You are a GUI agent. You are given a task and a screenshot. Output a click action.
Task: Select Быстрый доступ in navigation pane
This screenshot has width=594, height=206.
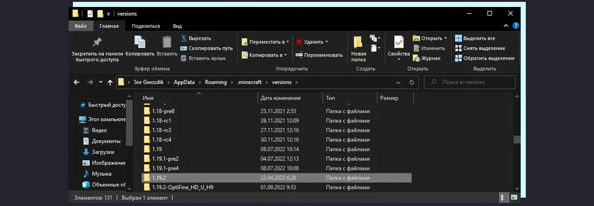103,105
